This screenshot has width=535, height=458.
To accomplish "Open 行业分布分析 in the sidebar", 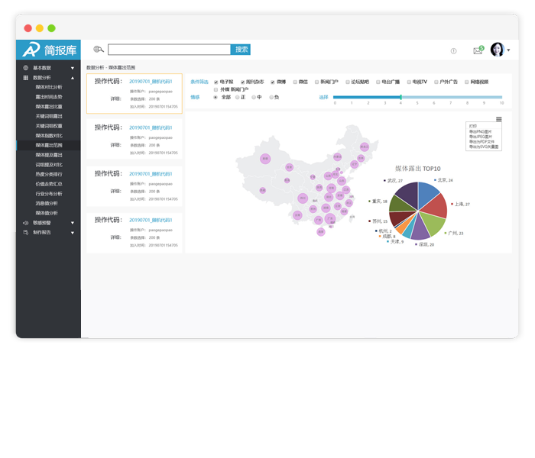I will pos(49,194).
